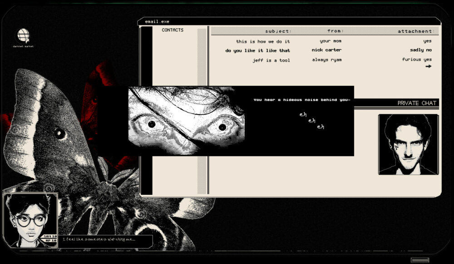Click the staring eyes popup image
454x264 pixels.
click(x=187, y=121)
